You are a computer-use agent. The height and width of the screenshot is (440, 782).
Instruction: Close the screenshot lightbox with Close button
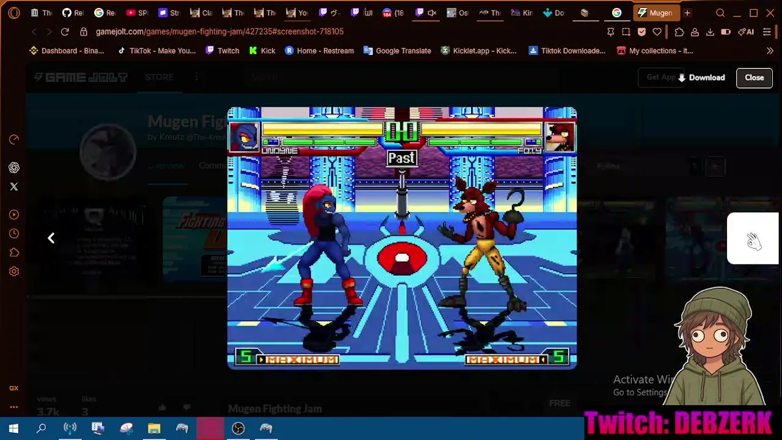click(754, 78)
